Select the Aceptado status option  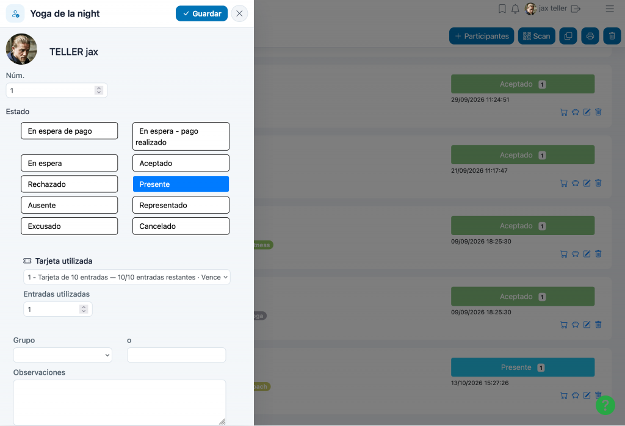click(181, 163)
